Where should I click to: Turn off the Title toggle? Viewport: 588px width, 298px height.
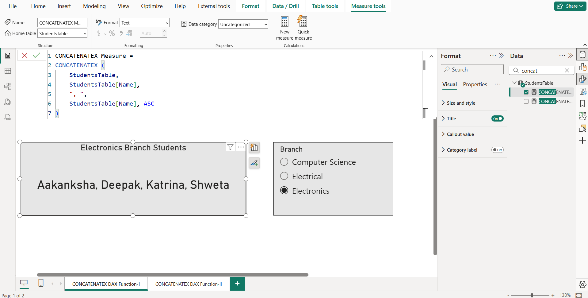(x=497, y=118)
